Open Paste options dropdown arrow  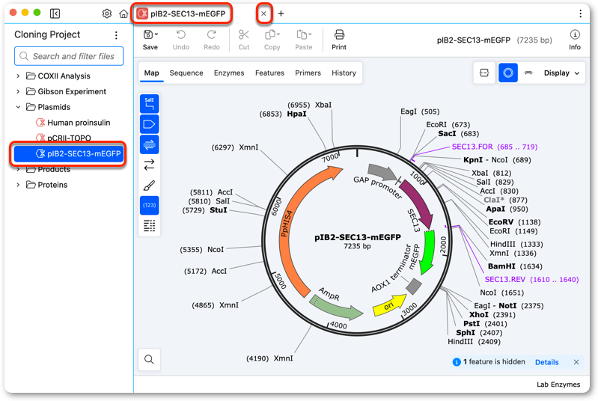pos(310,34)
